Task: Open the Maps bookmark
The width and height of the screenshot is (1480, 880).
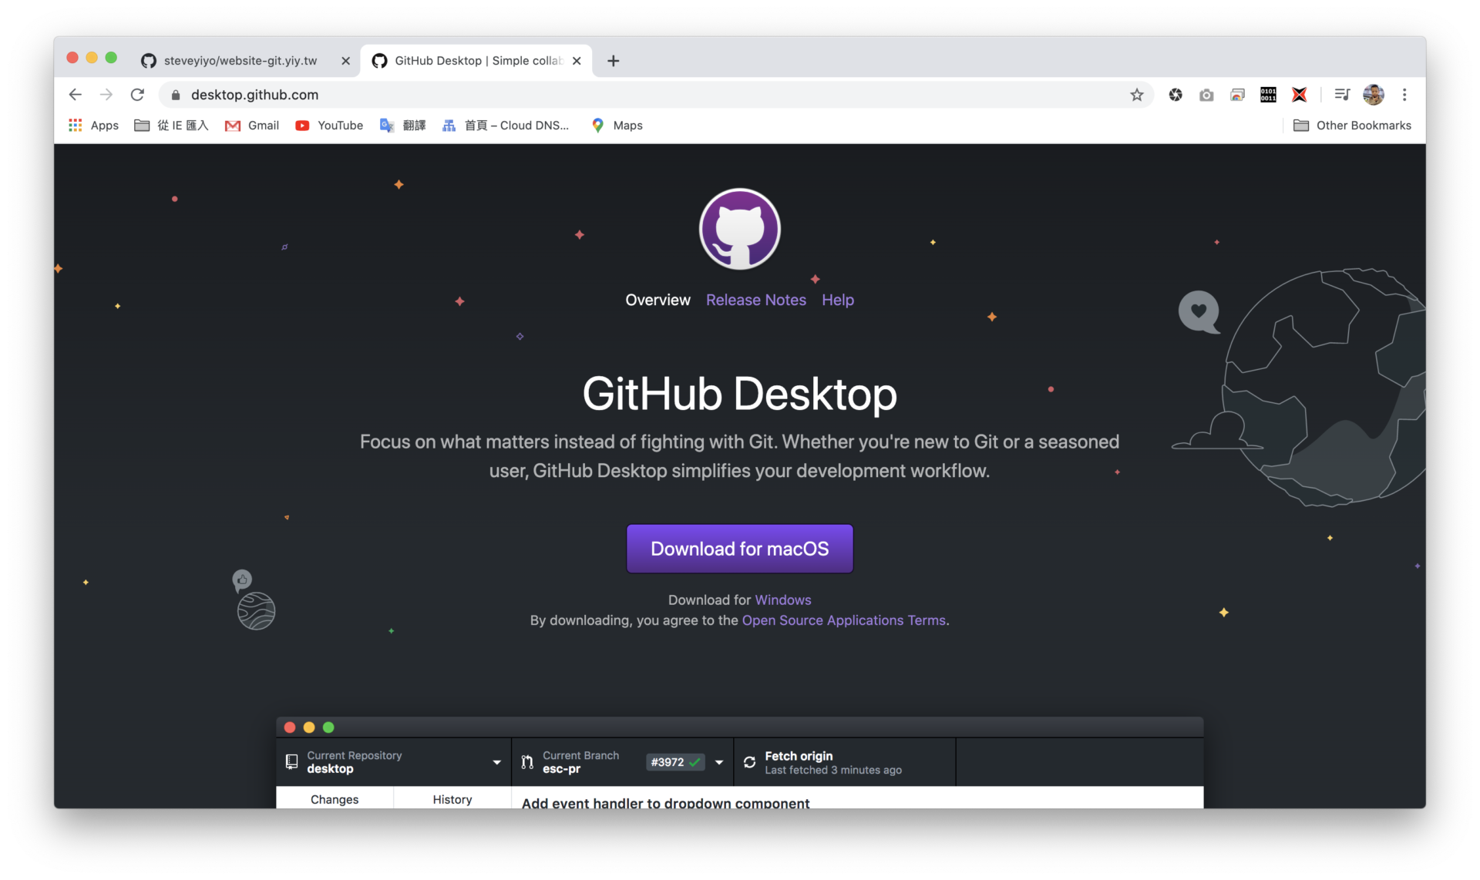Action: point(617,126)
